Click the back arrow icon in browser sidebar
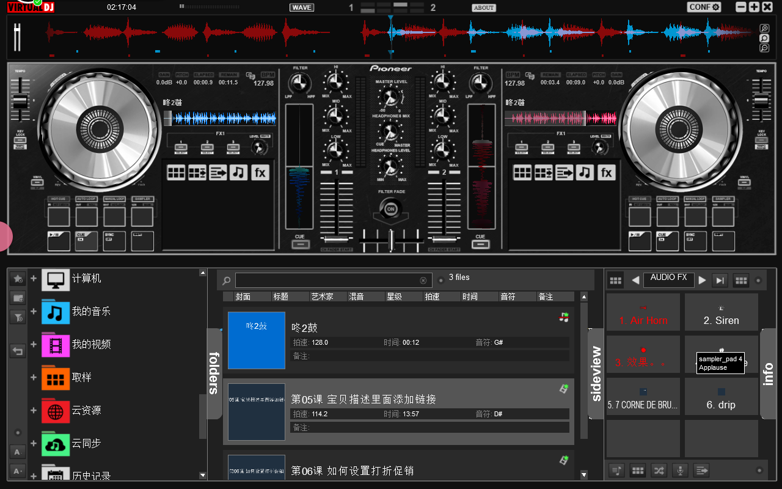This screenshot has width=782, height=489. (x=18, y=351)
